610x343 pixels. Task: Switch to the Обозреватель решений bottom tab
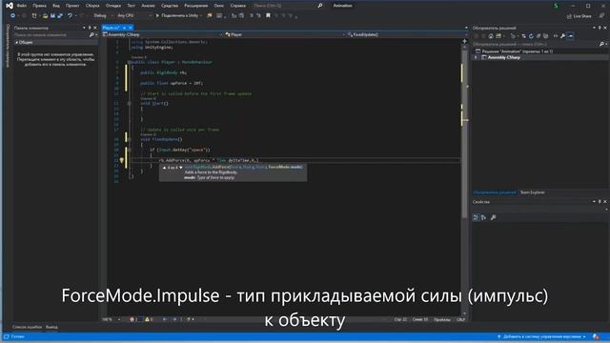click(495, 192)
